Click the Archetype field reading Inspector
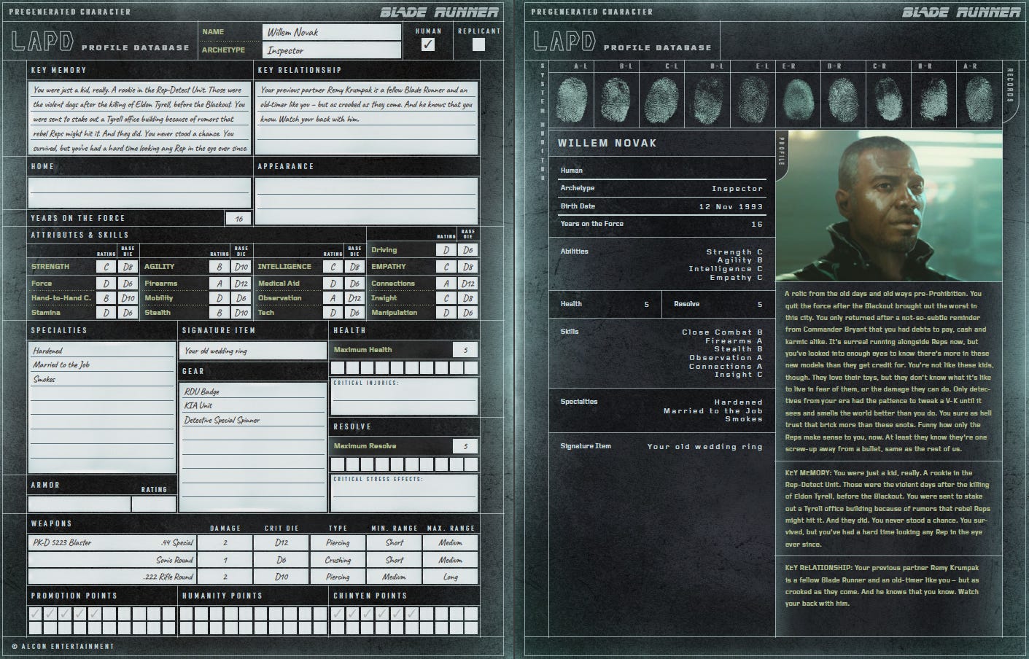Screen dimensions: 1029x659 (332, 50)
